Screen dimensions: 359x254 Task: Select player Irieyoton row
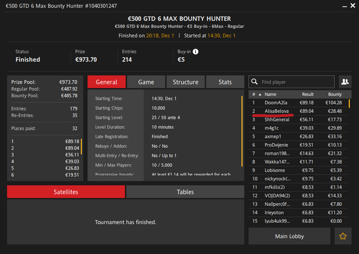click(x=298, y=213)
